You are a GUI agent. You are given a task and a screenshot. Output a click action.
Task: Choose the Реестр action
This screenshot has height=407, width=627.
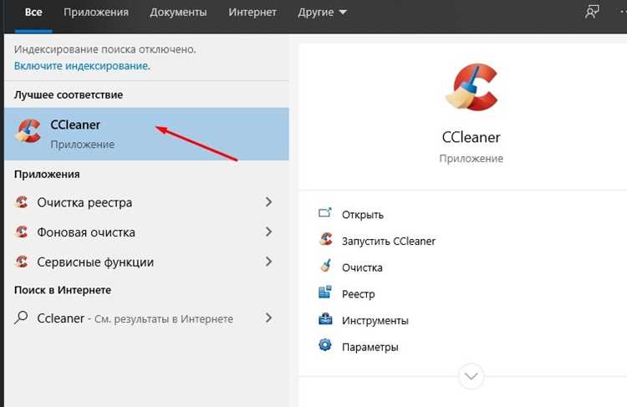(x=359, y=294)
